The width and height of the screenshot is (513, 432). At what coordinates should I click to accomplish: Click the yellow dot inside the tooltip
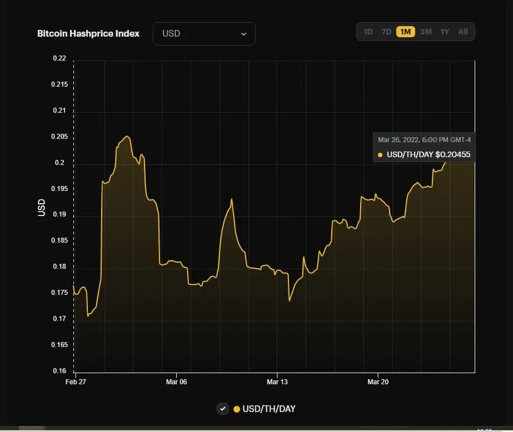click(x=380, y=154)
